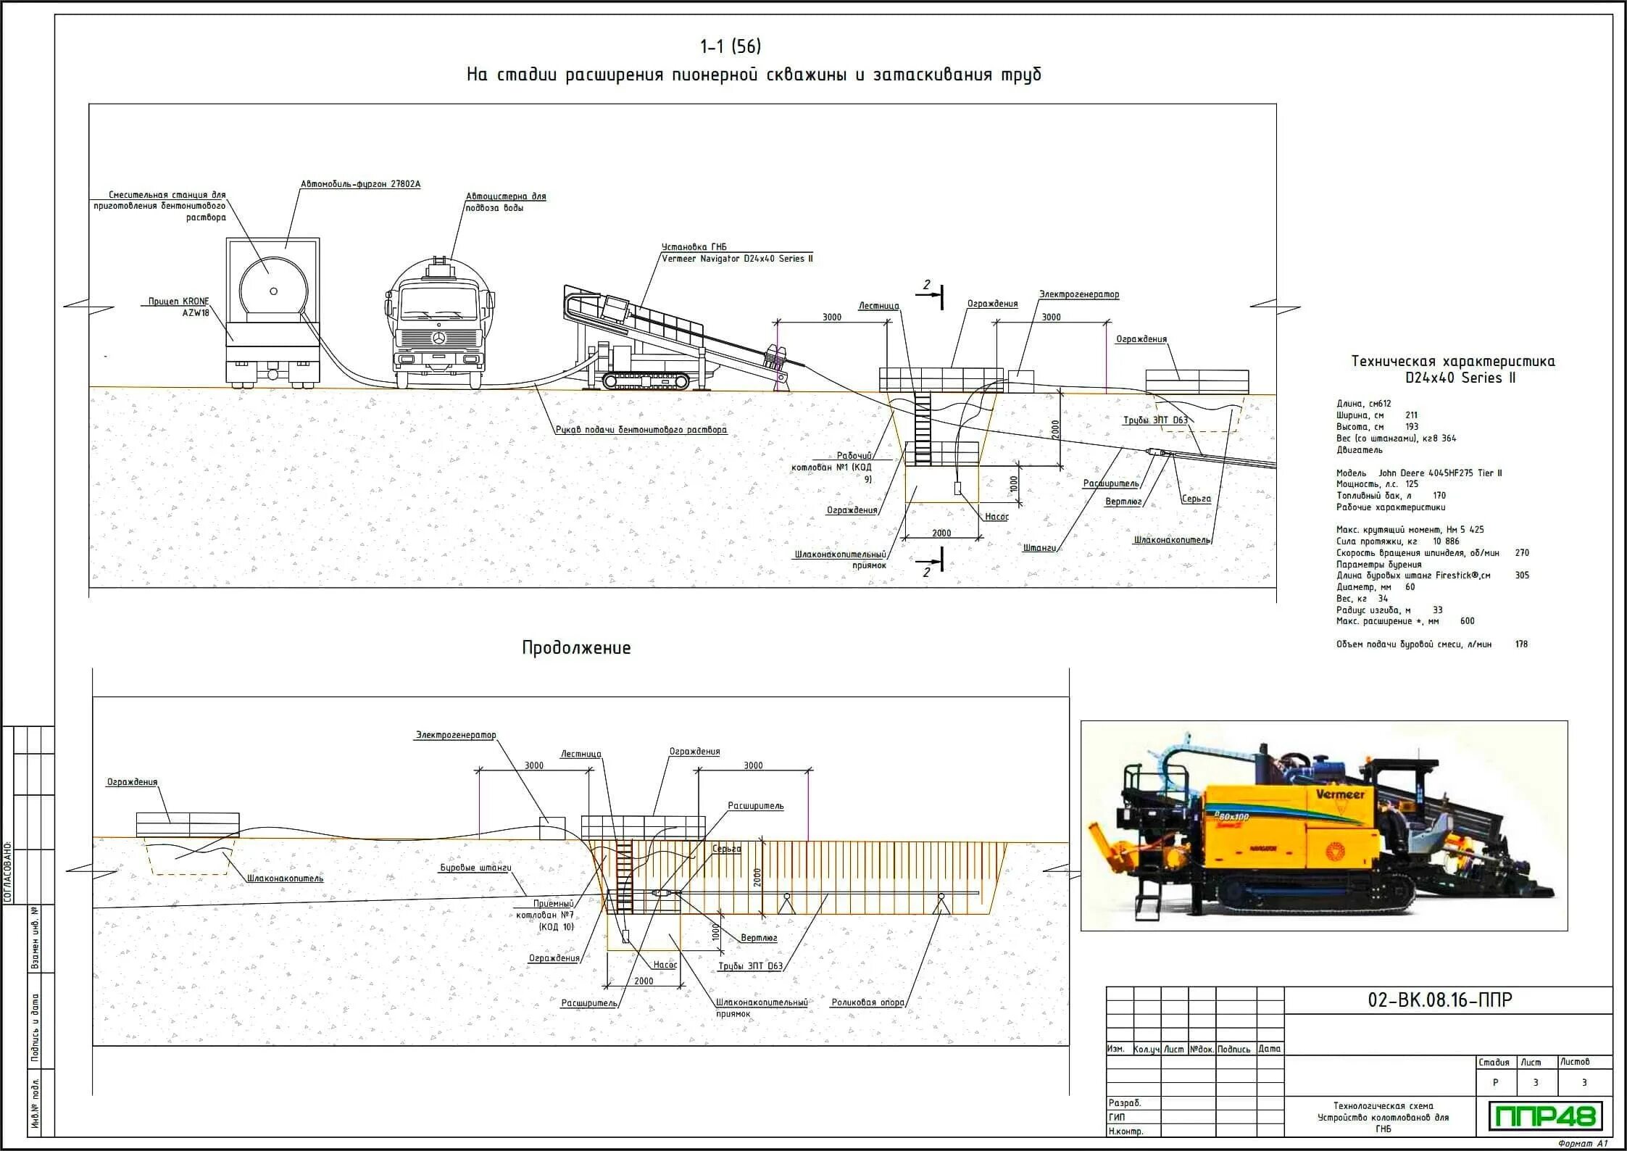Click the 'Роликовая опора' label
This screenshot has height=1151, width=1627.
(867, 1002)
